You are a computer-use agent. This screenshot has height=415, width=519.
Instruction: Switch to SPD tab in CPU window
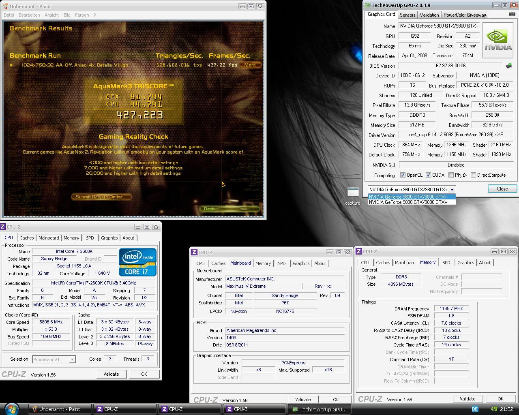click(x=90, y=238)
